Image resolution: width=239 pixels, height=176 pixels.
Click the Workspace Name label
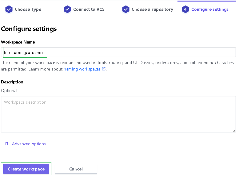(x=18, y=42)
